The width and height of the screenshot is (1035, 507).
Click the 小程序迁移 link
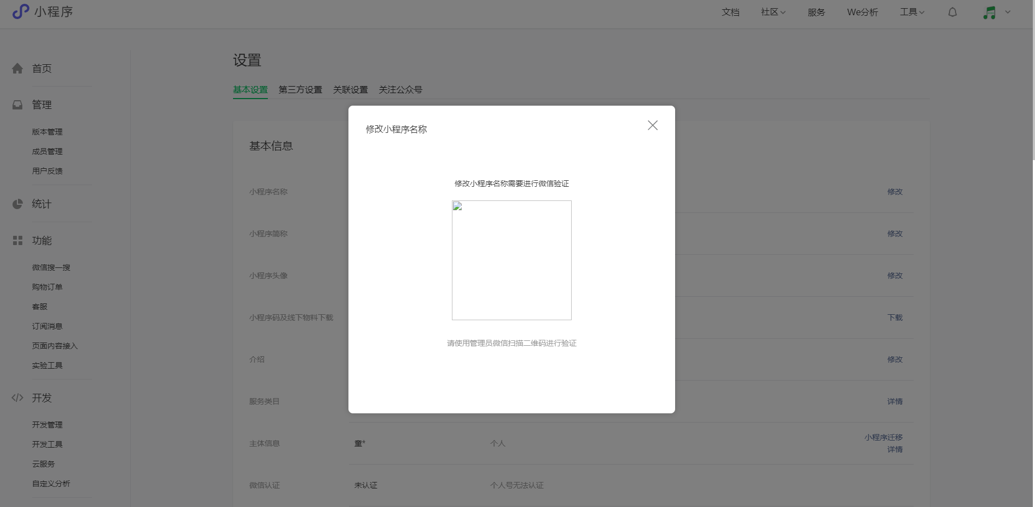tap(884, 437)
